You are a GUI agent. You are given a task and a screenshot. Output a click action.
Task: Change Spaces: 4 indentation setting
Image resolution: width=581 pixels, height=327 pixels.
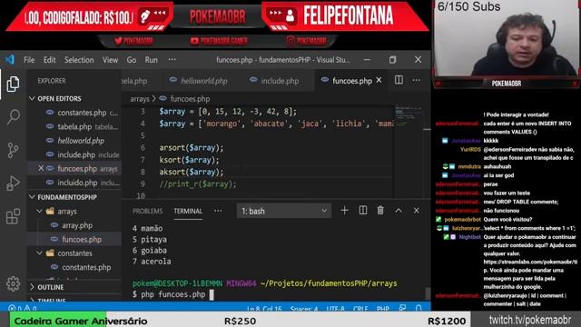point(305,308)
